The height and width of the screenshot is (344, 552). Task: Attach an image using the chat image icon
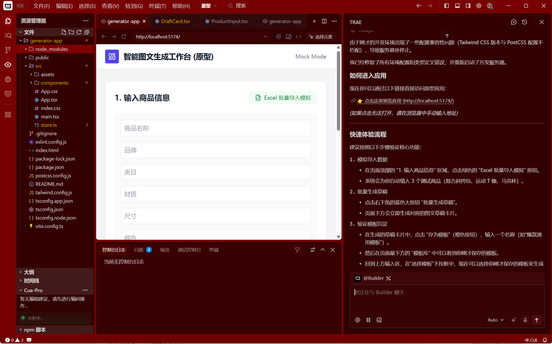point(379,320)
